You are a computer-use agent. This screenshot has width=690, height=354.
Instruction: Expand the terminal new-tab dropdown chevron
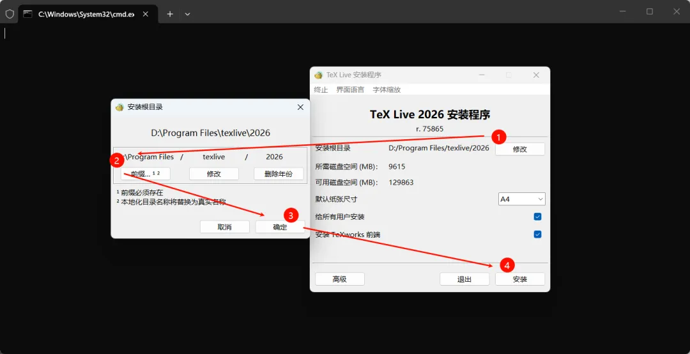pos(187,14)
